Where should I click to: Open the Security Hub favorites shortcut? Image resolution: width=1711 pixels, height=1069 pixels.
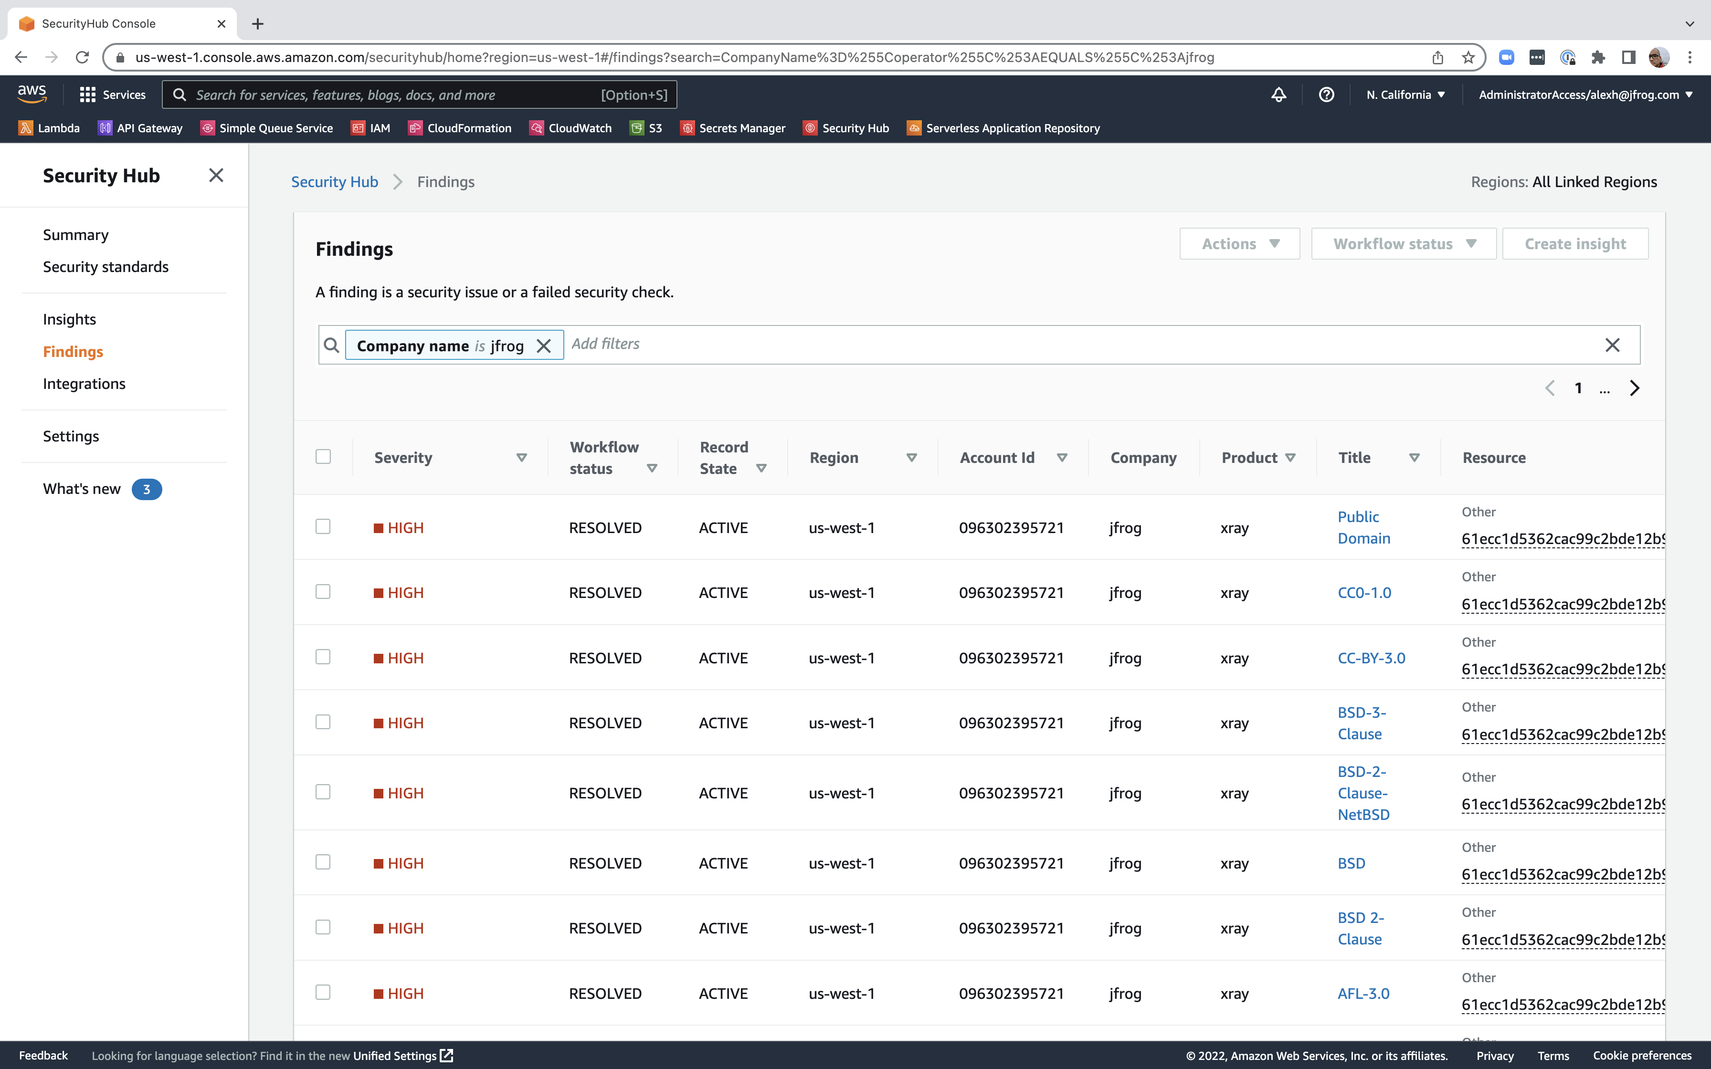846,128
